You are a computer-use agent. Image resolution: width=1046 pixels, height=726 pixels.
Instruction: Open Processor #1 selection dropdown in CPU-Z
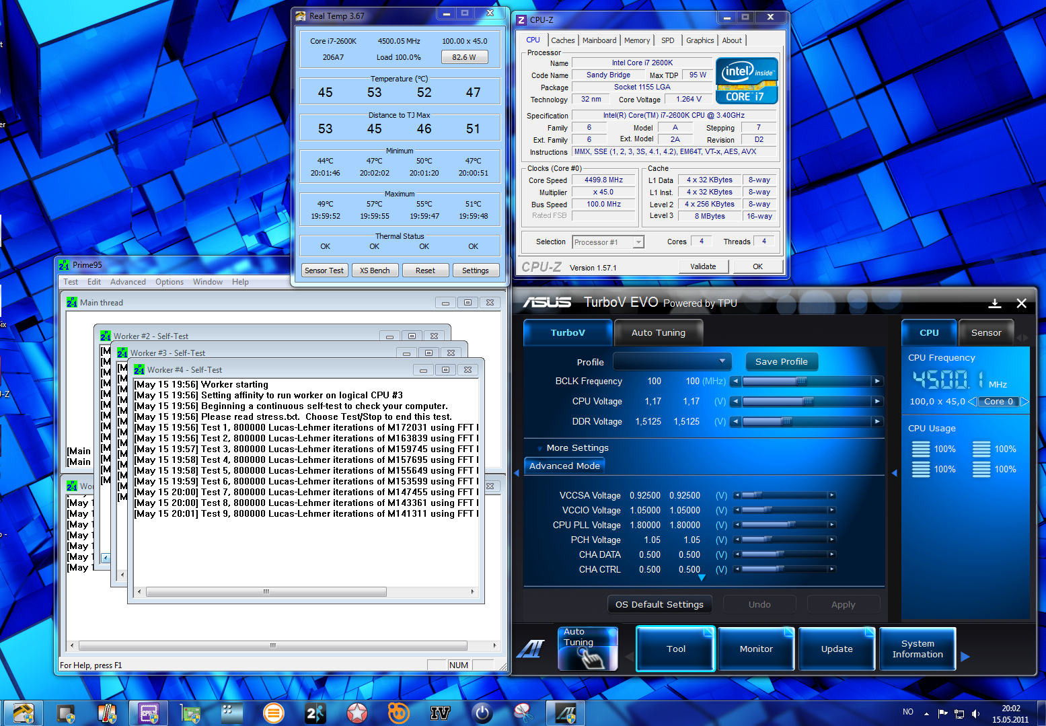pyautogui.click(x=608, y=242)
